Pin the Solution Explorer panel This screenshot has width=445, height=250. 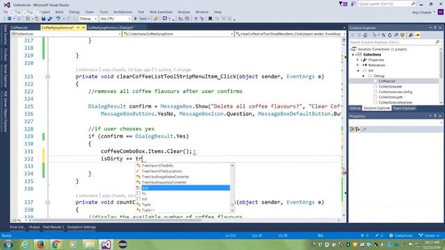[x=435, y=28]
